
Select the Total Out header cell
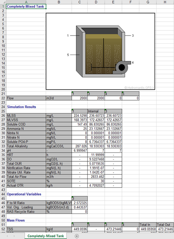pos(165,225)
